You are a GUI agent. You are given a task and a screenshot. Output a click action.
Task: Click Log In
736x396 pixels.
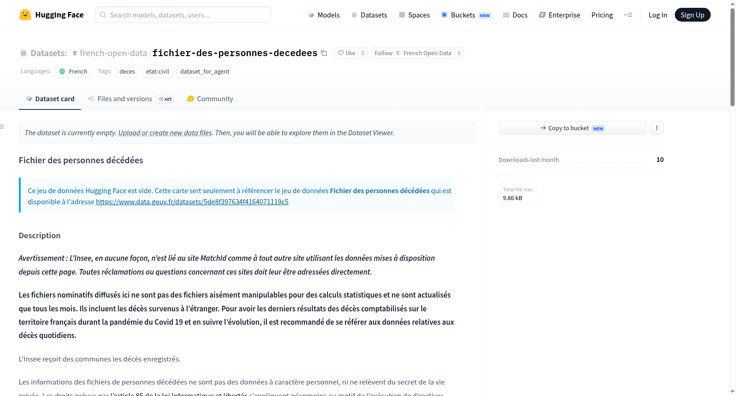click(658, 15)
